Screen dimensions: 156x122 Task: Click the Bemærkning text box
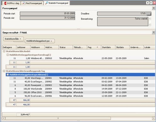123,22
